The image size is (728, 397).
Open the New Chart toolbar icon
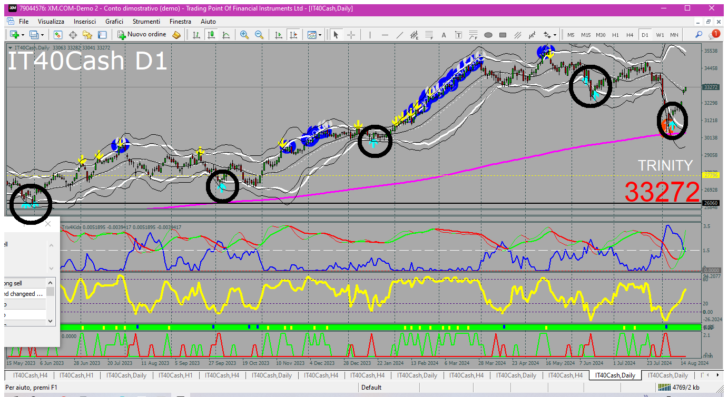click(x=14, y=35)
